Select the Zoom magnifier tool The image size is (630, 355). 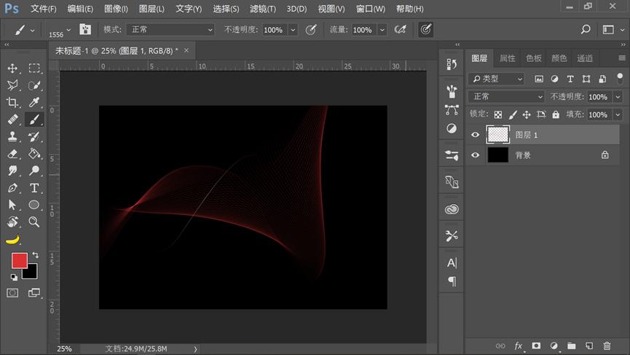coord(34,222)
